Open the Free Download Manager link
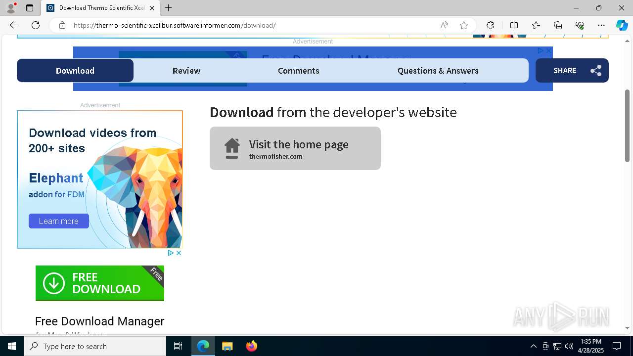The width and height of the screenshot is (633, 356). tap(100, 321)
